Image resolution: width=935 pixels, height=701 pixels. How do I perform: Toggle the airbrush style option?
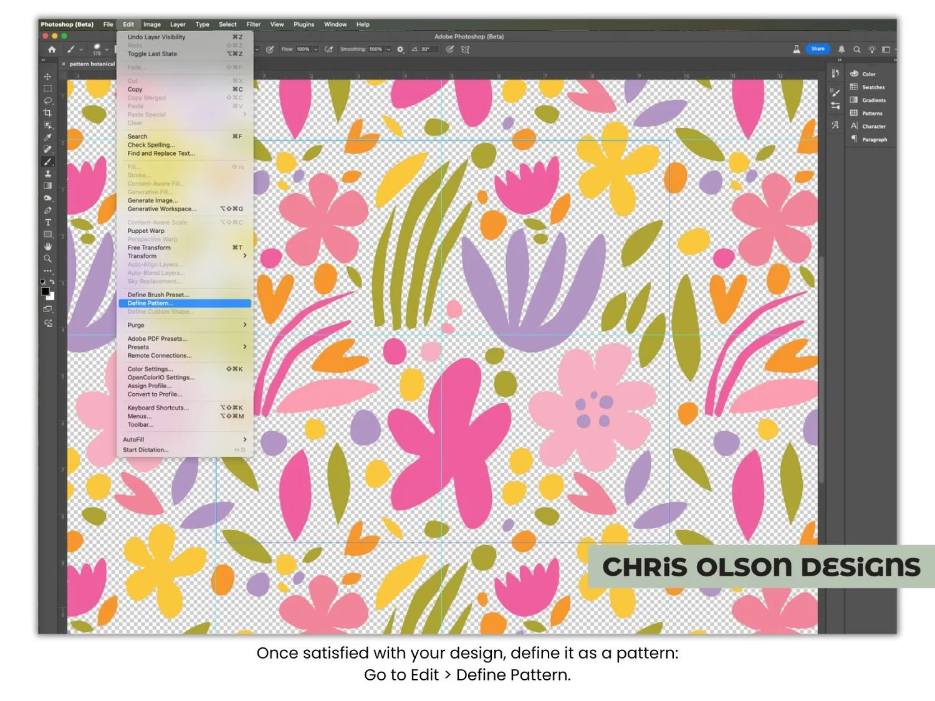(x=330, y=49)
